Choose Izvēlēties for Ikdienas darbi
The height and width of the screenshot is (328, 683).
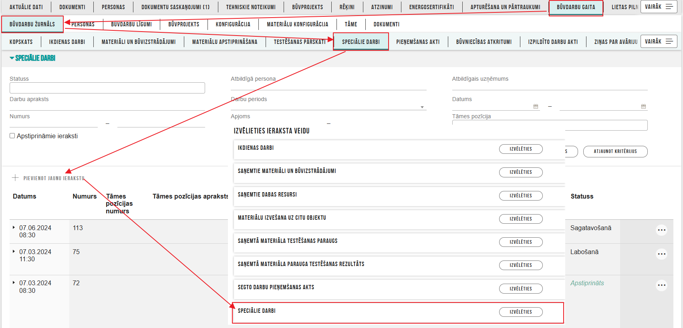tap(521, 149)
